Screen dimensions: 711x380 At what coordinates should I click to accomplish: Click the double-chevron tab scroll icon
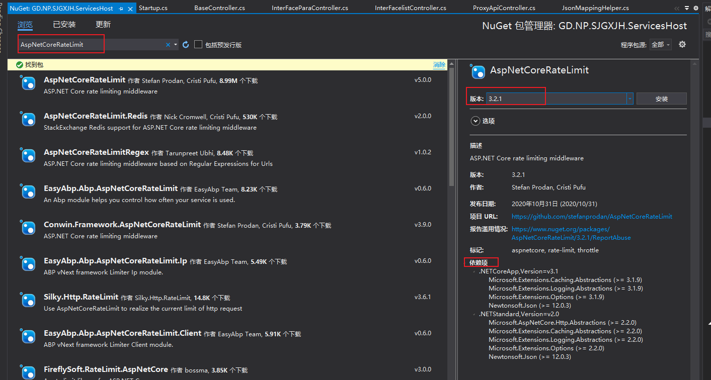click(676, 9)
